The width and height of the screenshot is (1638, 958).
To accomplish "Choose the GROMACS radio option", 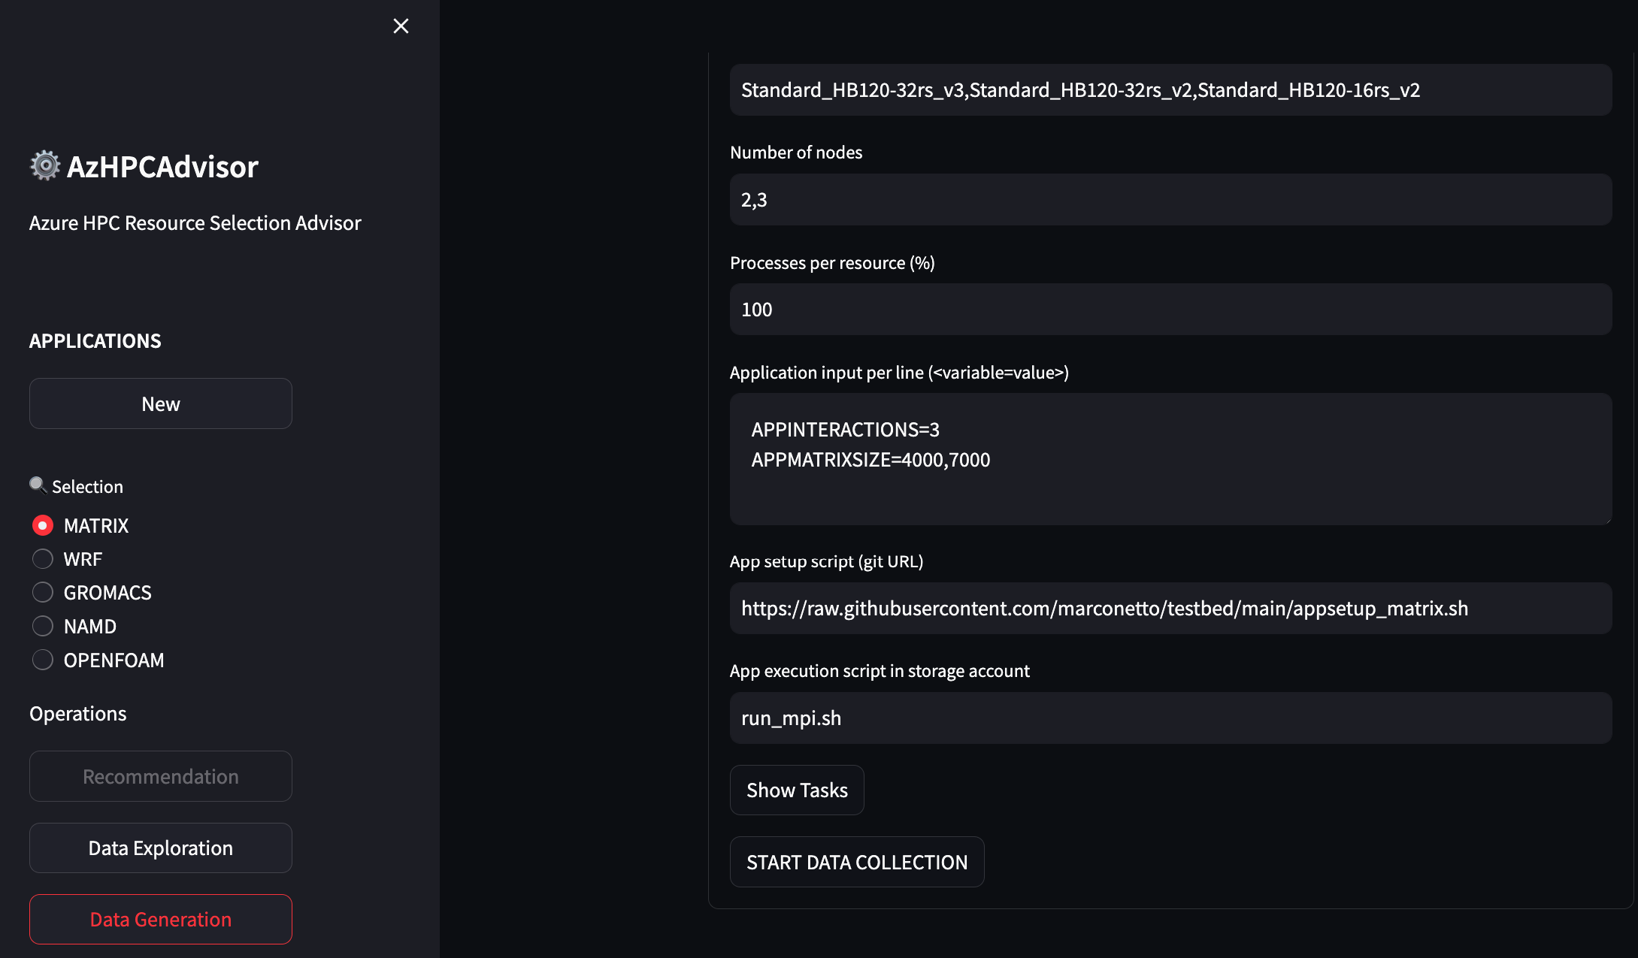I will (x=43, y=592).
